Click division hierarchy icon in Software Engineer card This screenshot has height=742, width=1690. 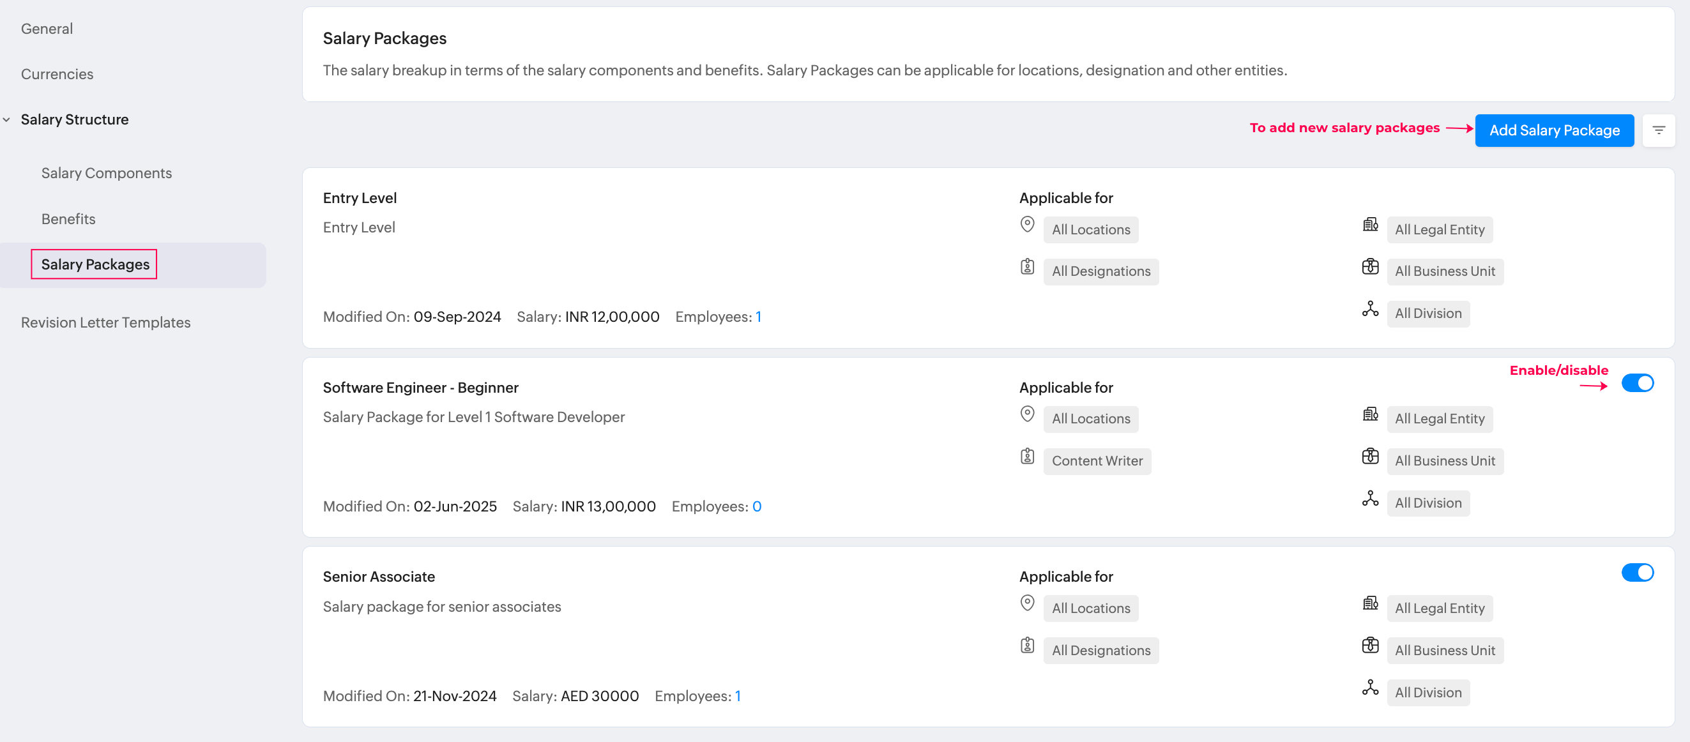1370,498
